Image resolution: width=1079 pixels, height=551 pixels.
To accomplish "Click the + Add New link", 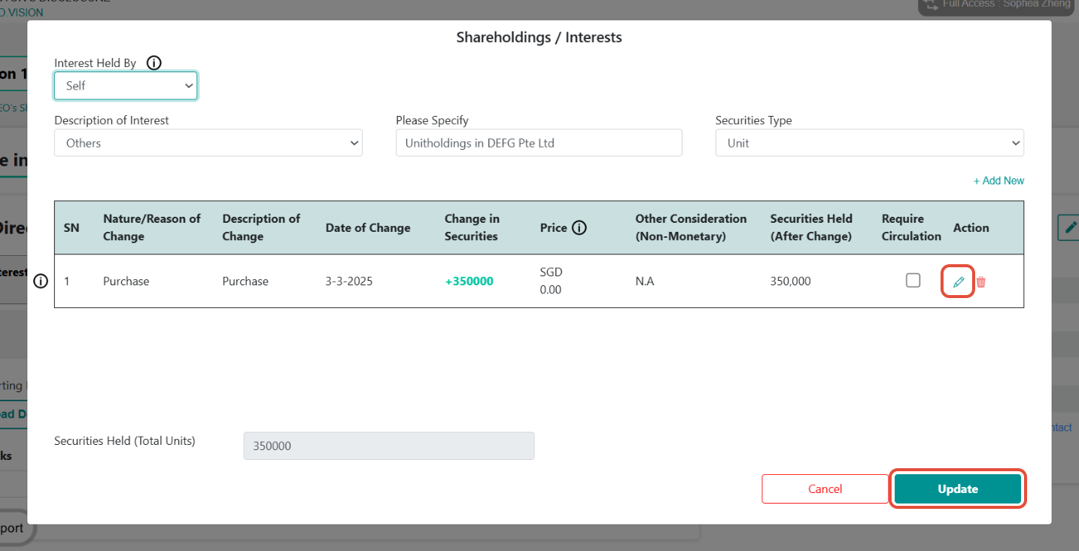I will click(998, 181).
